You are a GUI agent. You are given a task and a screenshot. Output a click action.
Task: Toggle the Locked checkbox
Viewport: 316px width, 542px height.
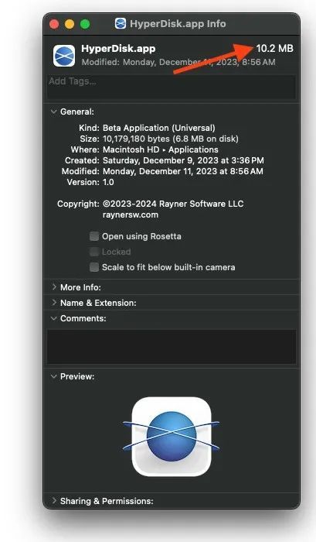point(93,252)
